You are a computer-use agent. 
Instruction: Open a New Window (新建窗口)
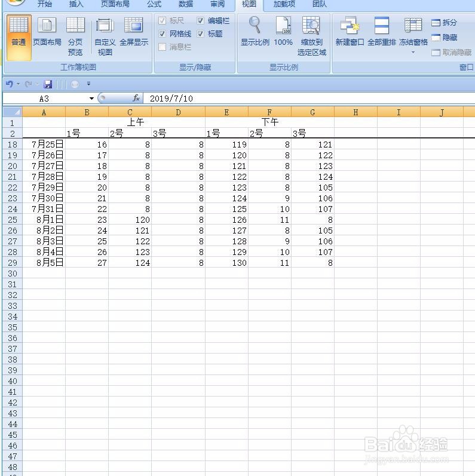tap(350, 31)
